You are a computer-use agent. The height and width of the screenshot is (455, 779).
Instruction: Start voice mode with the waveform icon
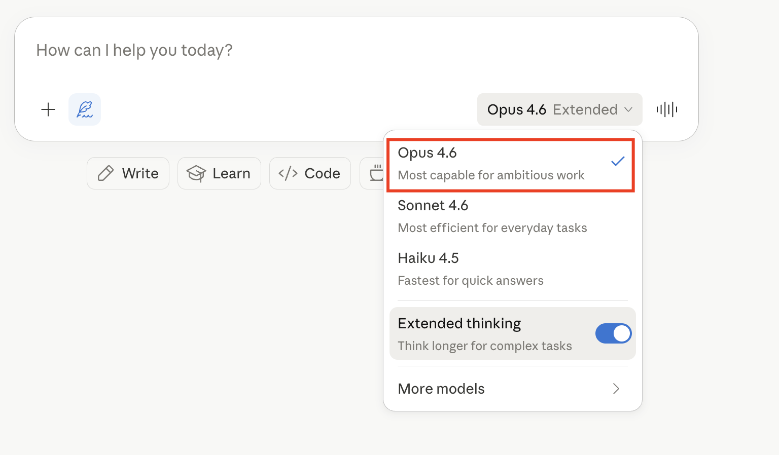coord(667,109)
